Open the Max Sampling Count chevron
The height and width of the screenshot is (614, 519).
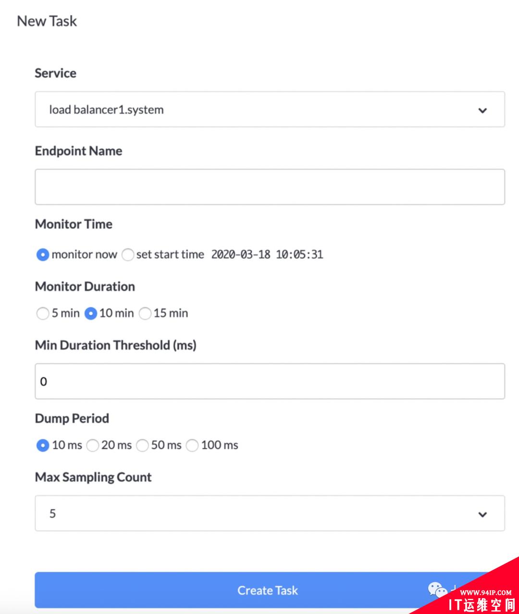(x=482, y=514)
